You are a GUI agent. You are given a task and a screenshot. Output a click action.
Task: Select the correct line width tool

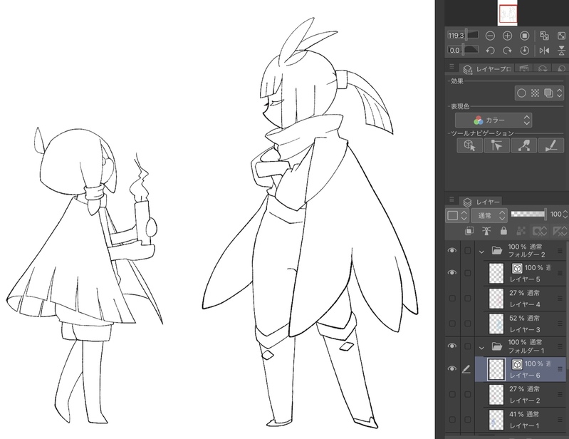click(x=551, y=145)
